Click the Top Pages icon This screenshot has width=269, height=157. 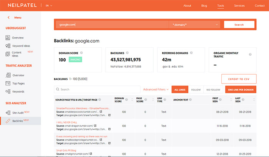[8, 83]
